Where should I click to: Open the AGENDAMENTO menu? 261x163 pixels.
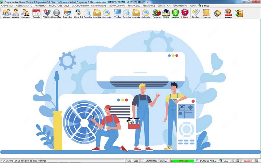coord(24,6)
